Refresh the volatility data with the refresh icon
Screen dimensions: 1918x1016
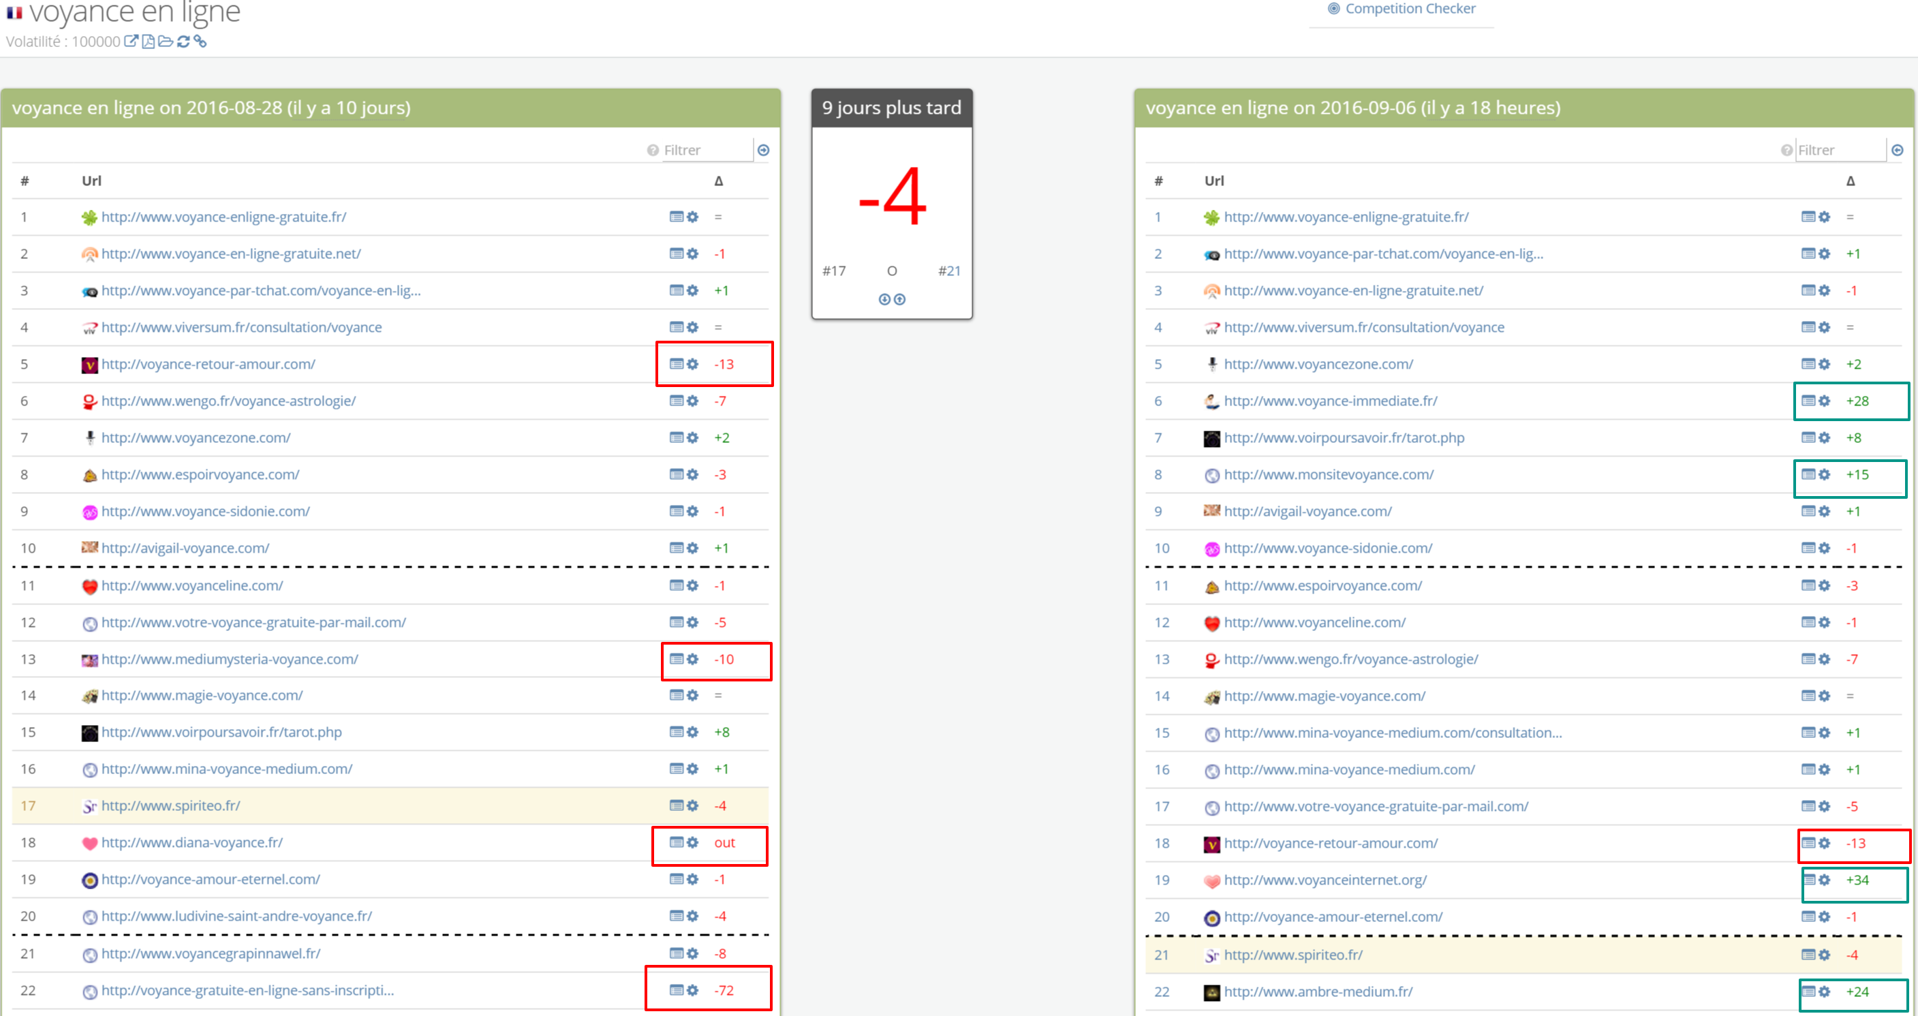click(x=183, y=41)
